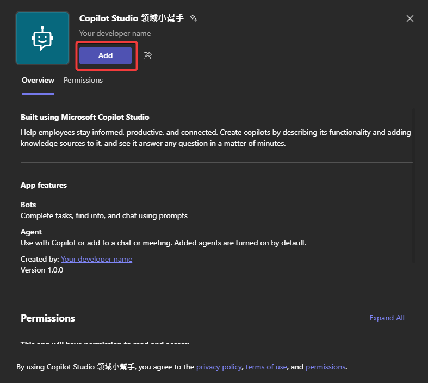Click the 'Bots' feature label
This screenshot has width=428, height=383.
pyautogui.click(x=28, y=205)
